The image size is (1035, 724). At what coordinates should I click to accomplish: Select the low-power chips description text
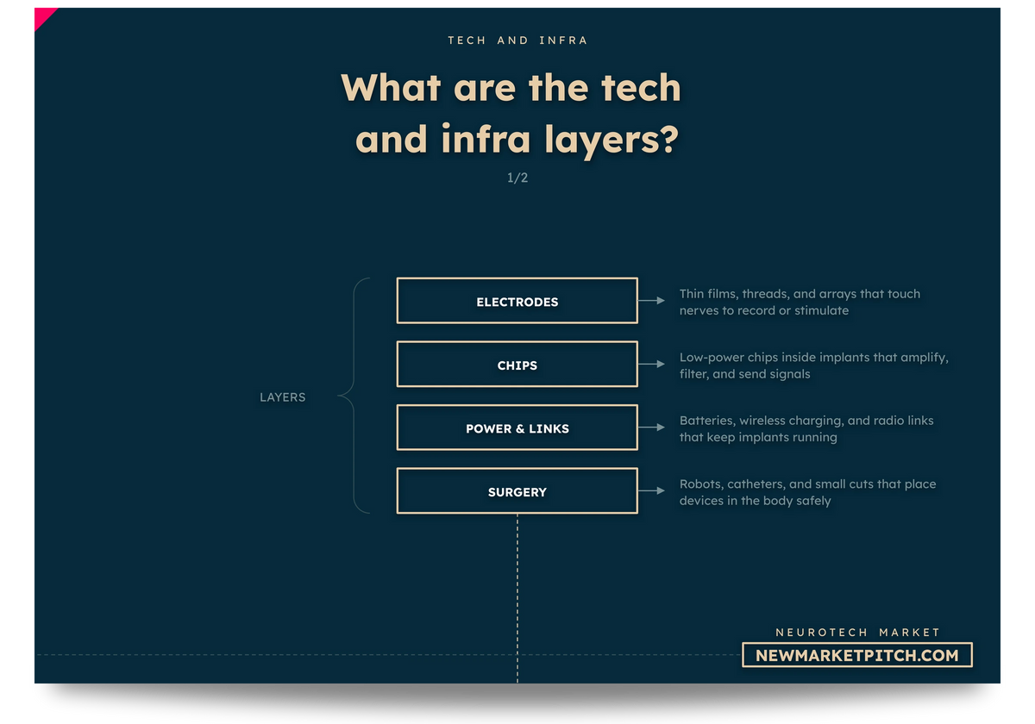(x=813, y=365)
